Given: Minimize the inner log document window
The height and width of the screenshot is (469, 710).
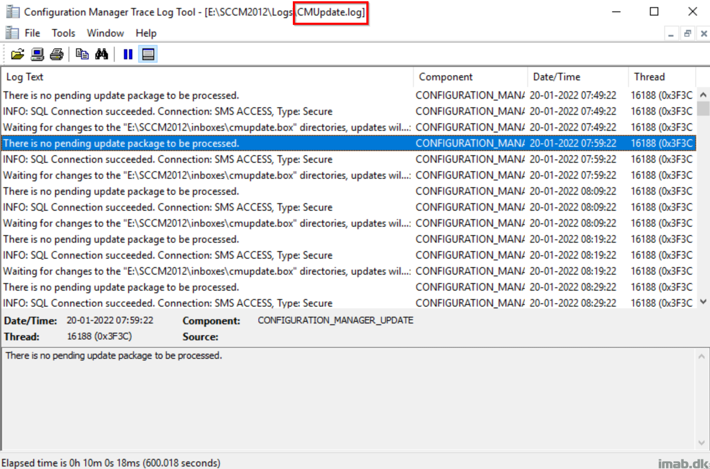Looking at the screenshot, I should click(671, 33).
